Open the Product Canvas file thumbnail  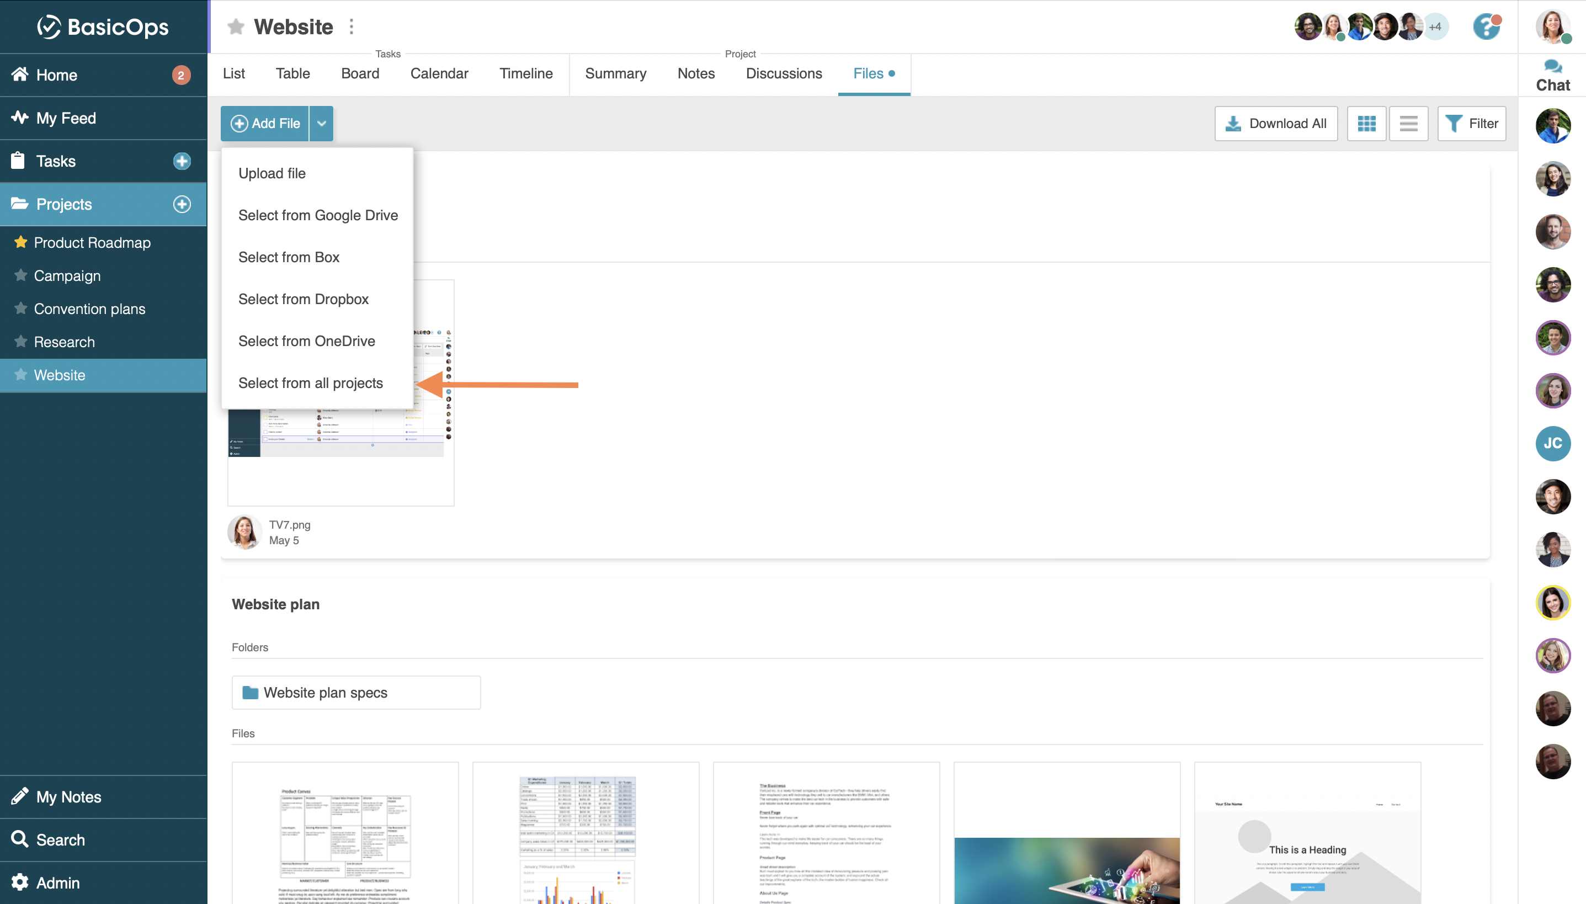pyautogui.click(x=345, y=833)
